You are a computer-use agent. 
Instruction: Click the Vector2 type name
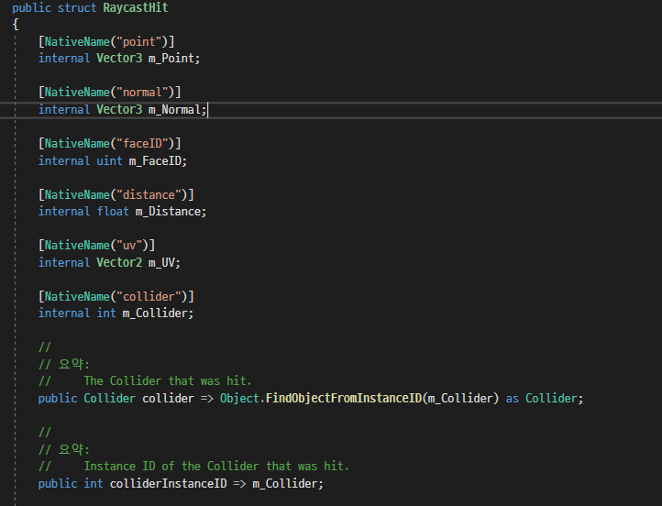pos(119,262)
